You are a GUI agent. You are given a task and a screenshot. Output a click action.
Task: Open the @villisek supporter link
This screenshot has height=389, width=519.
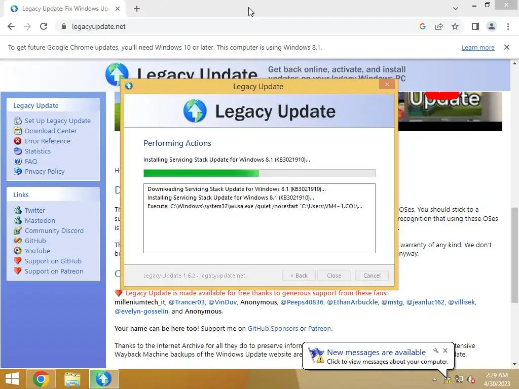point(461,302)
